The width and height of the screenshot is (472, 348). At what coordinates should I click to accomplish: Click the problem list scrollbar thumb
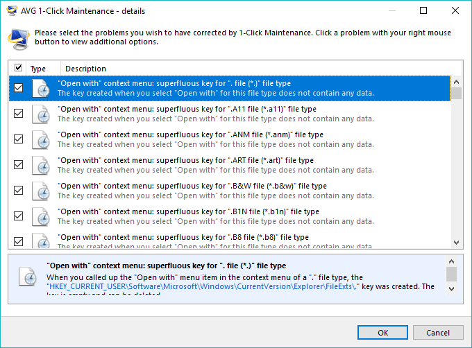pyautogui.click(x=456, y=93)
